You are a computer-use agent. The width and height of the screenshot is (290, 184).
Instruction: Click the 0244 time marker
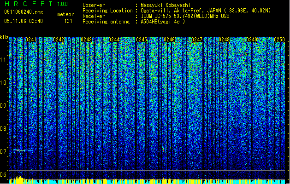pos(114,40)
